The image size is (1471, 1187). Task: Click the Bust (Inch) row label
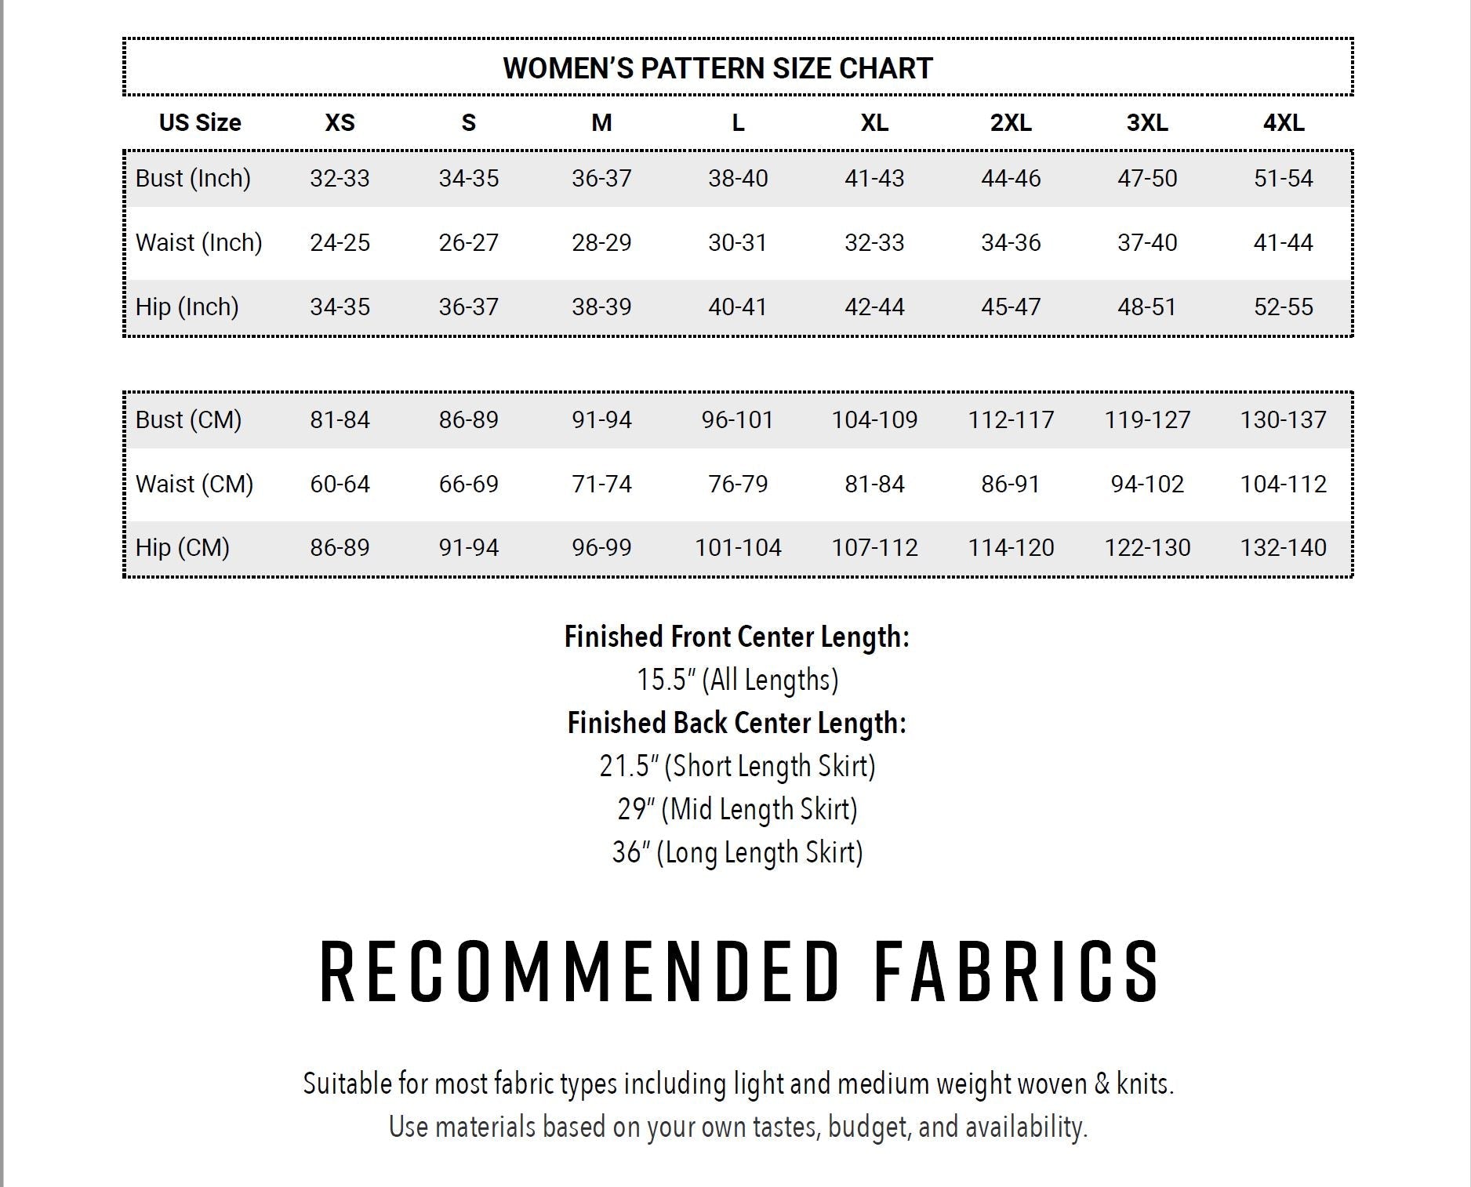[x=193, y=179]
